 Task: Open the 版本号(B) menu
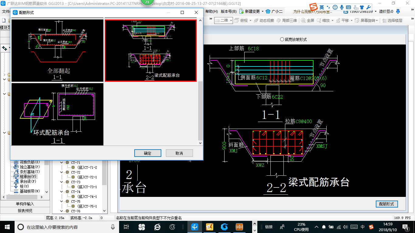click(x=228, y=12)
